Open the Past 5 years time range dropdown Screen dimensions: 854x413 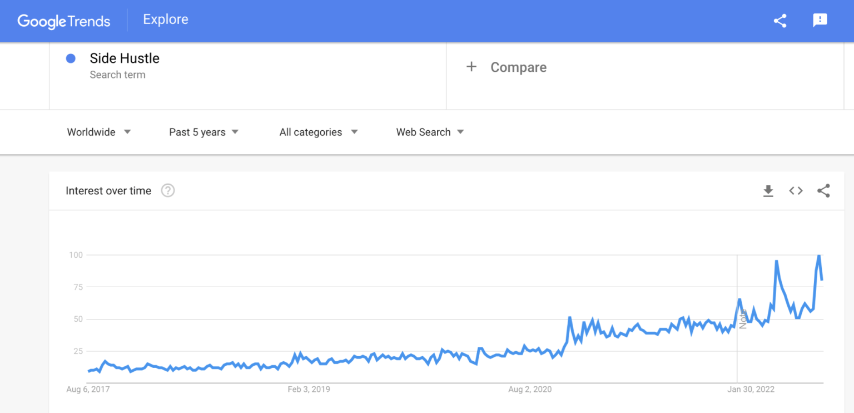coord(203,132)
